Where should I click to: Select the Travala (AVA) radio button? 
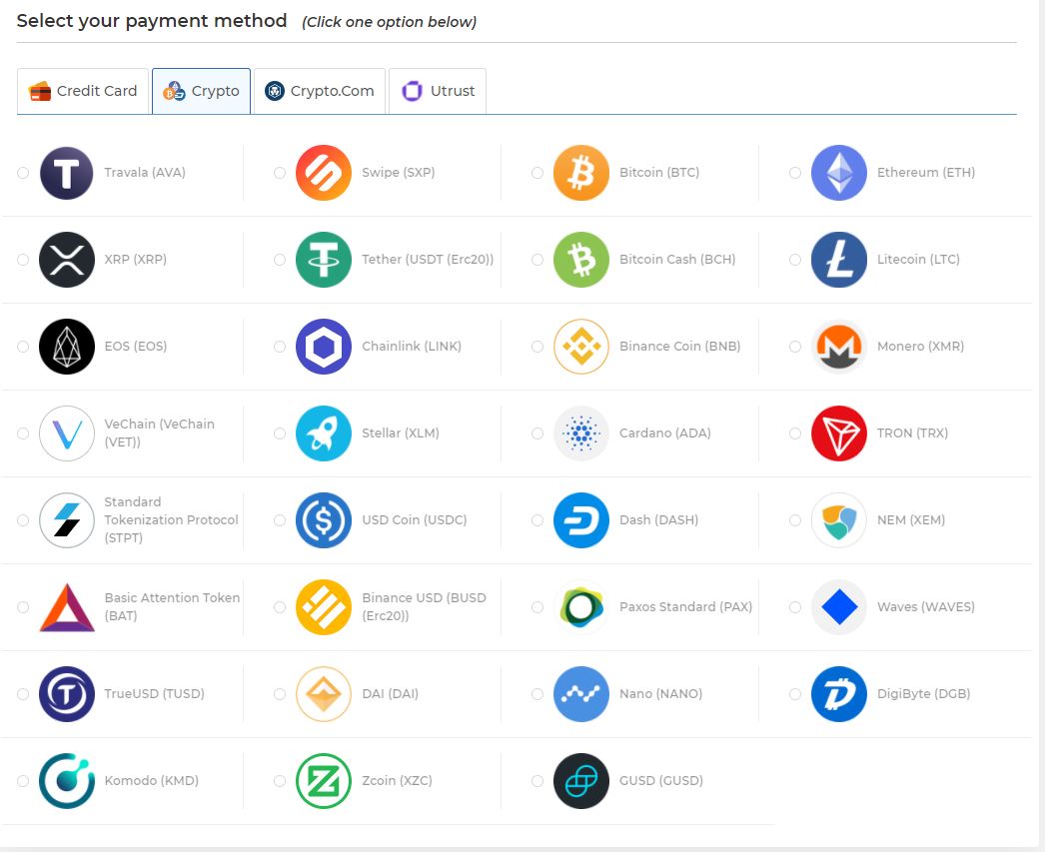23,173
